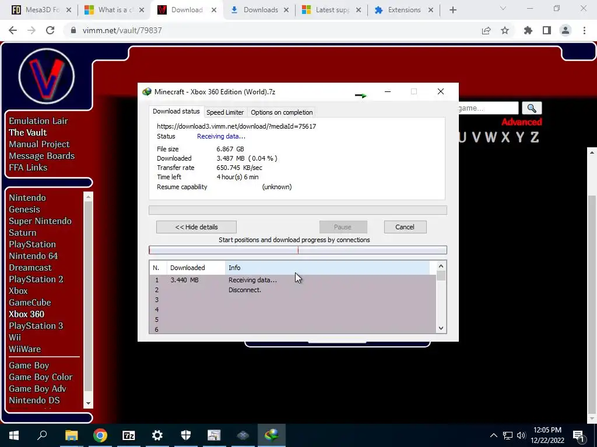Click the Info column header
This screenshot has width=597, height=447.
(327, 268)
